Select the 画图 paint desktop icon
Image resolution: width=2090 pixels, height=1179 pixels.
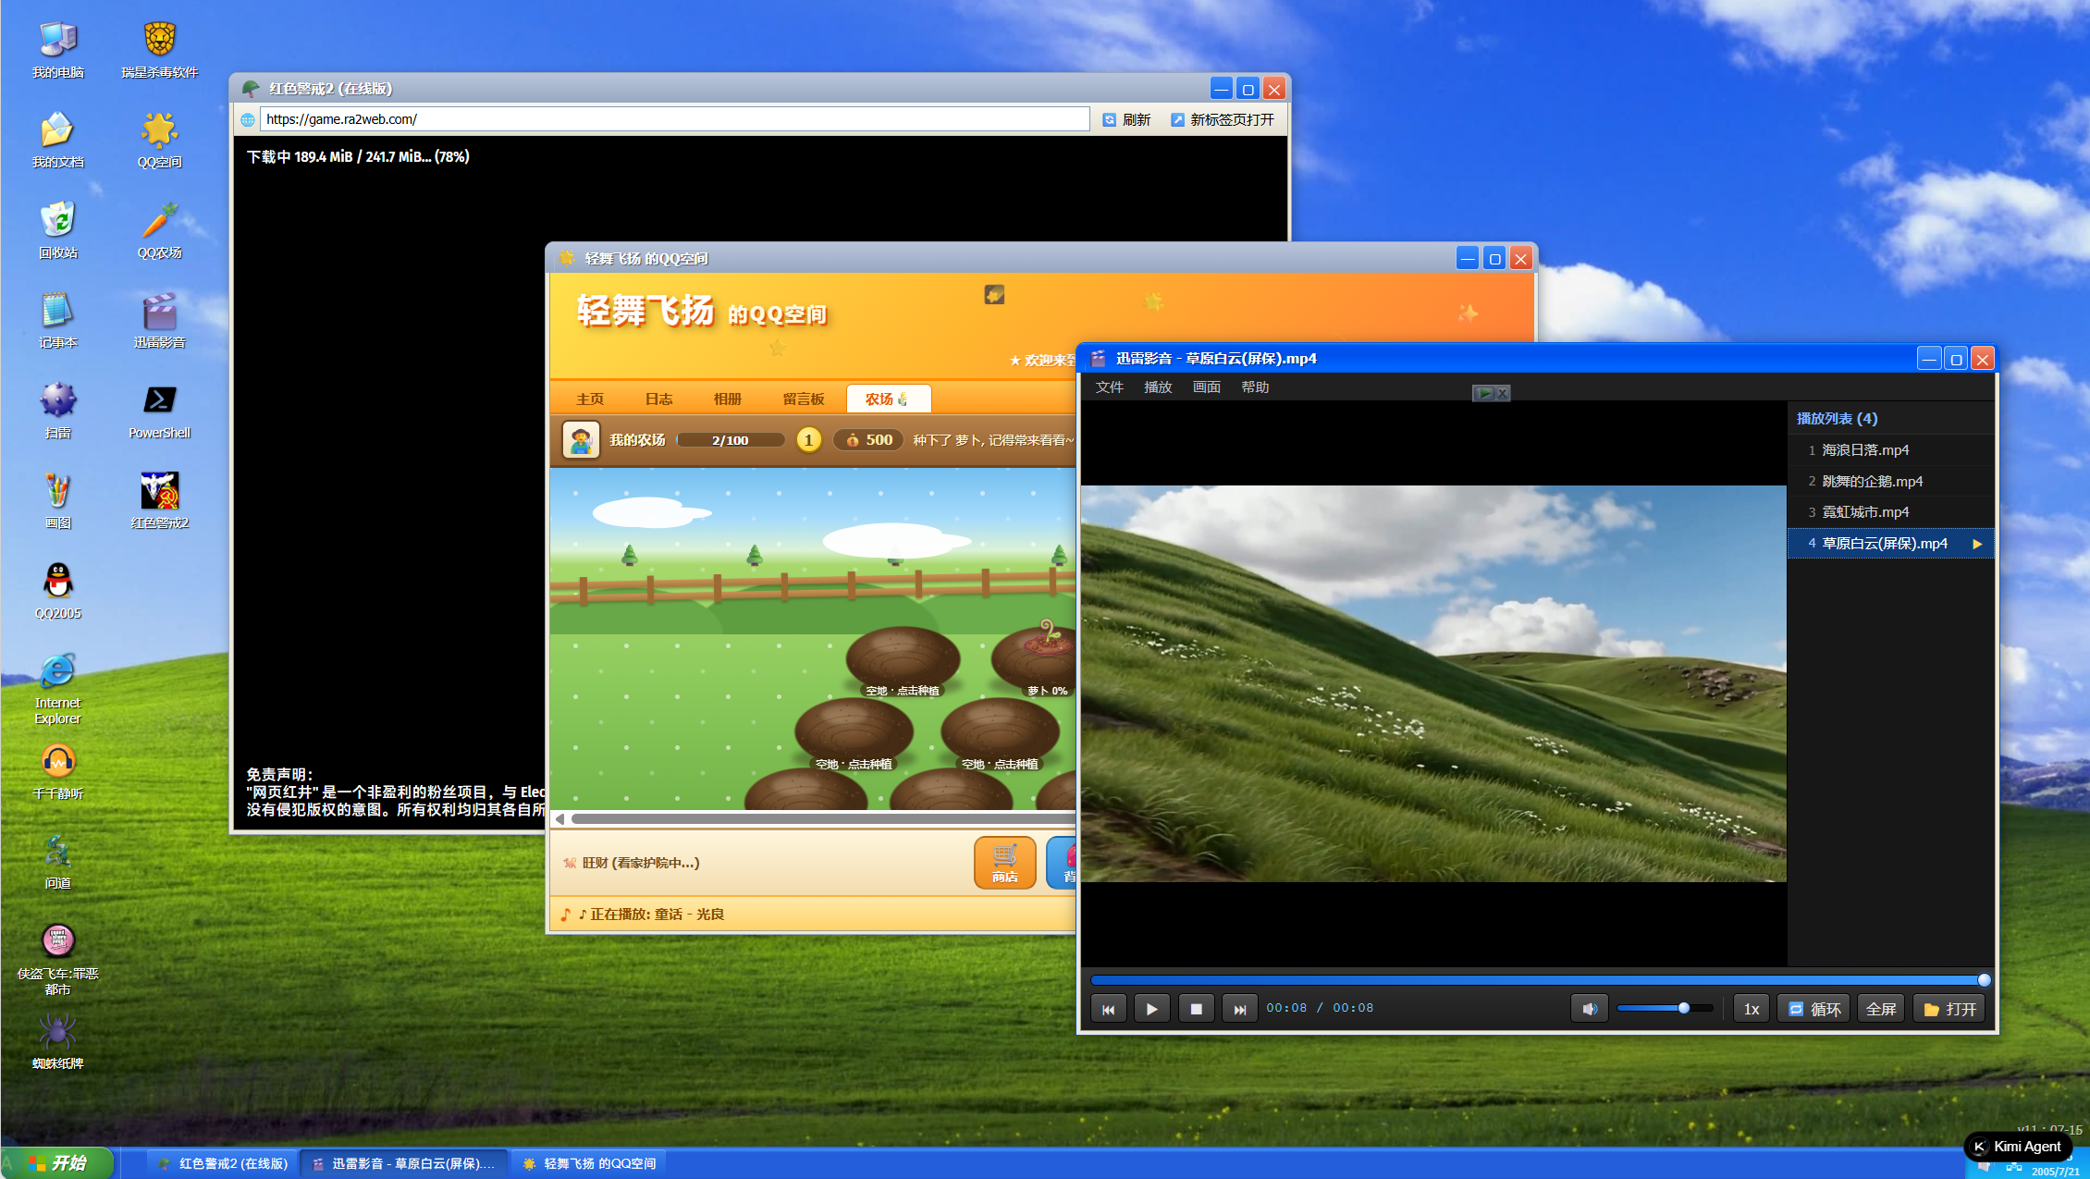pyautogui.click(x=57, y=500)
